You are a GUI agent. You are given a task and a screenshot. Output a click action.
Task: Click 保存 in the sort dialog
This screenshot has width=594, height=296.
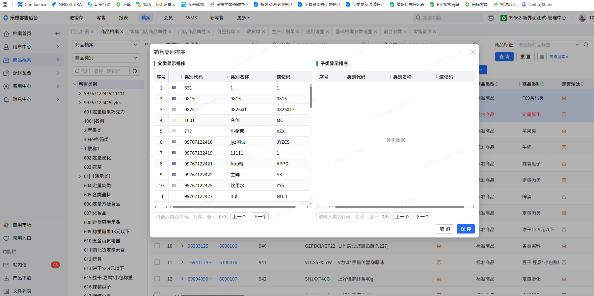point(466,229)
